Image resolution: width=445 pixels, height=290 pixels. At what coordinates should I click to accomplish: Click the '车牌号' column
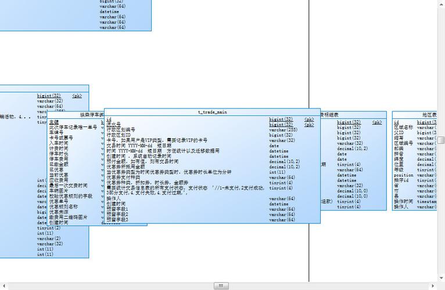tap(56, 133)
